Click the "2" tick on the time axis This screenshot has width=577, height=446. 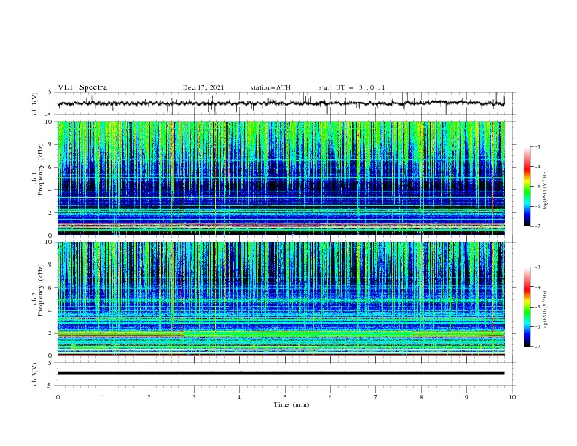coord(149,397)
